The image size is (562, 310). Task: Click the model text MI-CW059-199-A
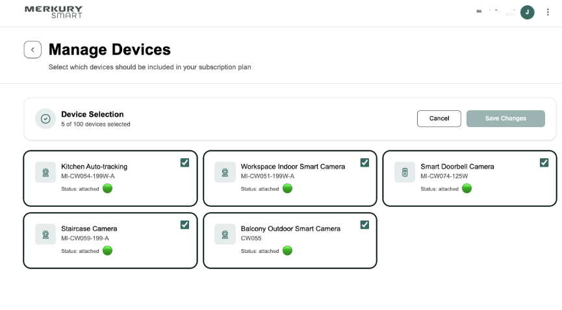pos(85,239)
